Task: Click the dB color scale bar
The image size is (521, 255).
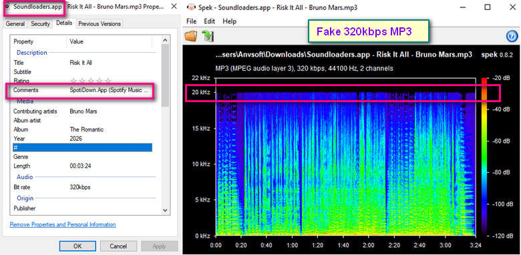Action: click(484, 157)
